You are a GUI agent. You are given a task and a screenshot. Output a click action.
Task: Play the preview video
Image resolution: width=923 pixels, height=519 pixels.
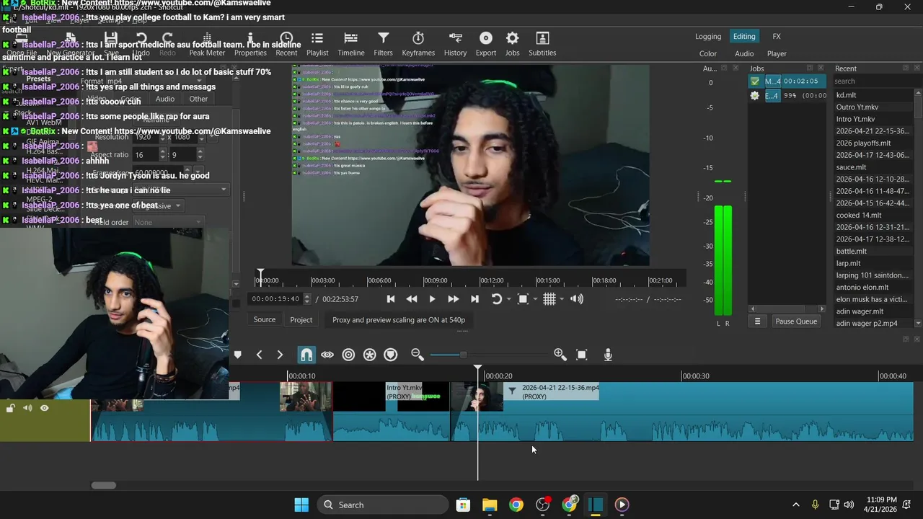pyautogui.click(x=432, y=299)
